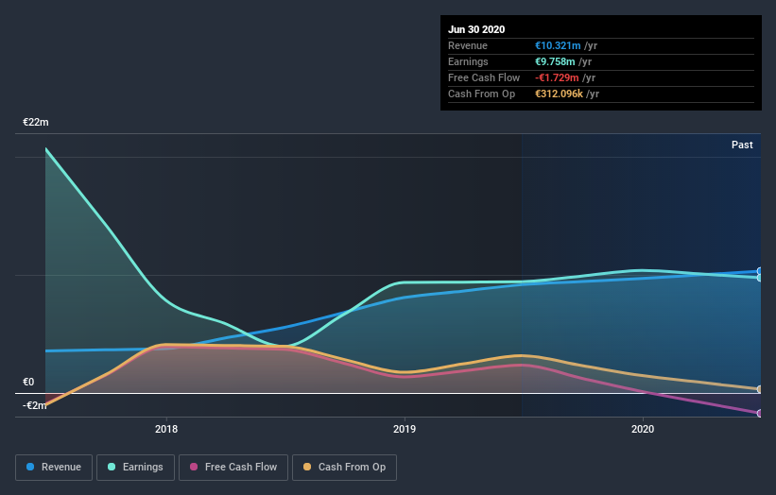Image resolution: width=776 pixels, height=495 pixels.
Task: Click the 2018 x-axis label
Action: click(x=166, y=429)
